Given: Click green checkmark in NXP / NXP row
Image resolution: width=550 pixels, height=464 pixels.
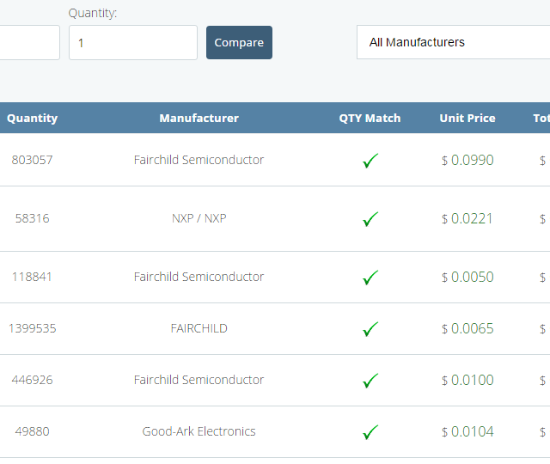Looking at the screenshot, I should (370, 219).
